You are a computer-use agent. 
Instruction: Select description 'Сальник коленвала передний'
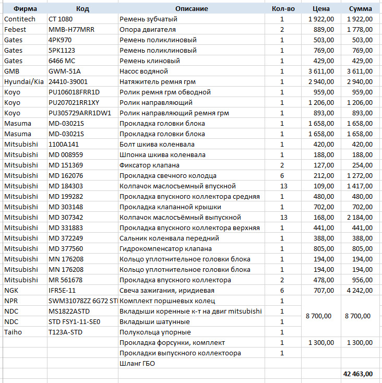click(192, 238)
